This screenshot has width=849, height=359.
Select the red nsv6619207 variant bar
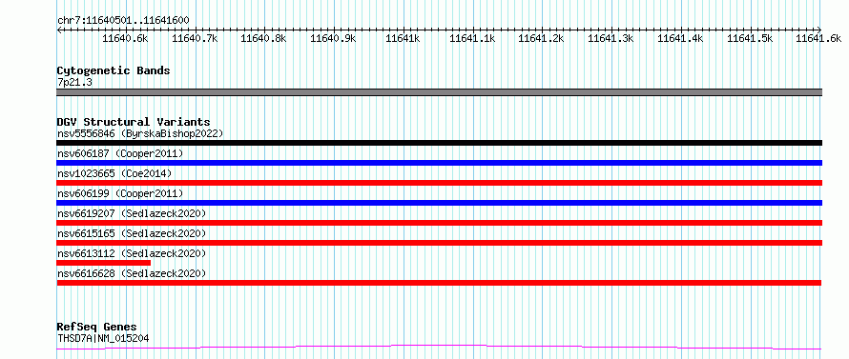tap(439, 223)
